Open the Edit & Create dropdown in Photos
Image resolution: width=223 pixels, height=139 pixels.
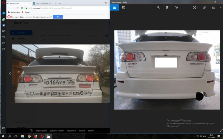point(195,7)
